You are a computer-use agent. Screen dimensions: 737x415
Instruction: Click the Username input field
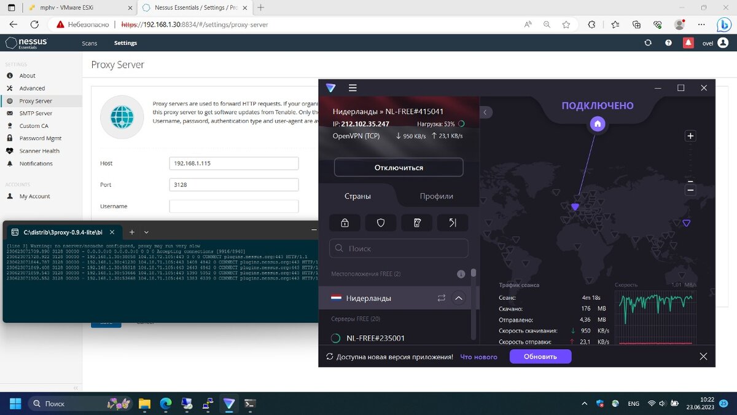point(233,206)
